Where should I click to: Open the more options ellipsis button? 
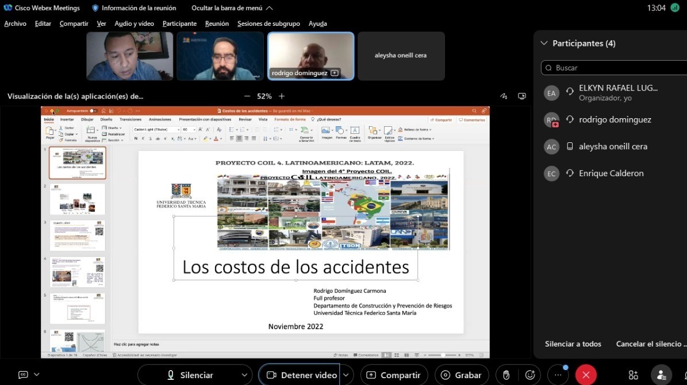558,375
